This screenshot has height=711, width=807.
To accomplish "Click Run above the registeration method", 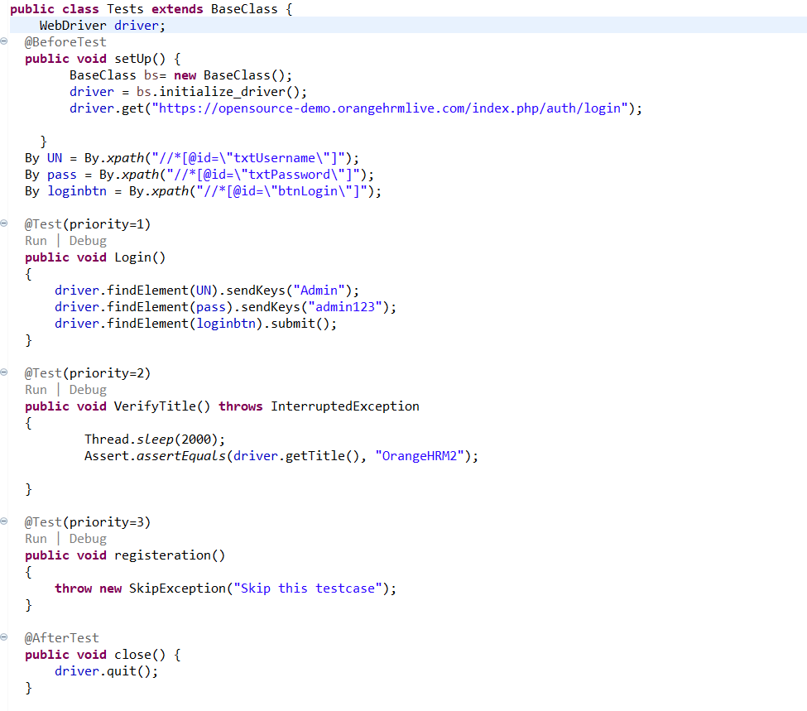I will pyautogui.click(x=36, y=539).
